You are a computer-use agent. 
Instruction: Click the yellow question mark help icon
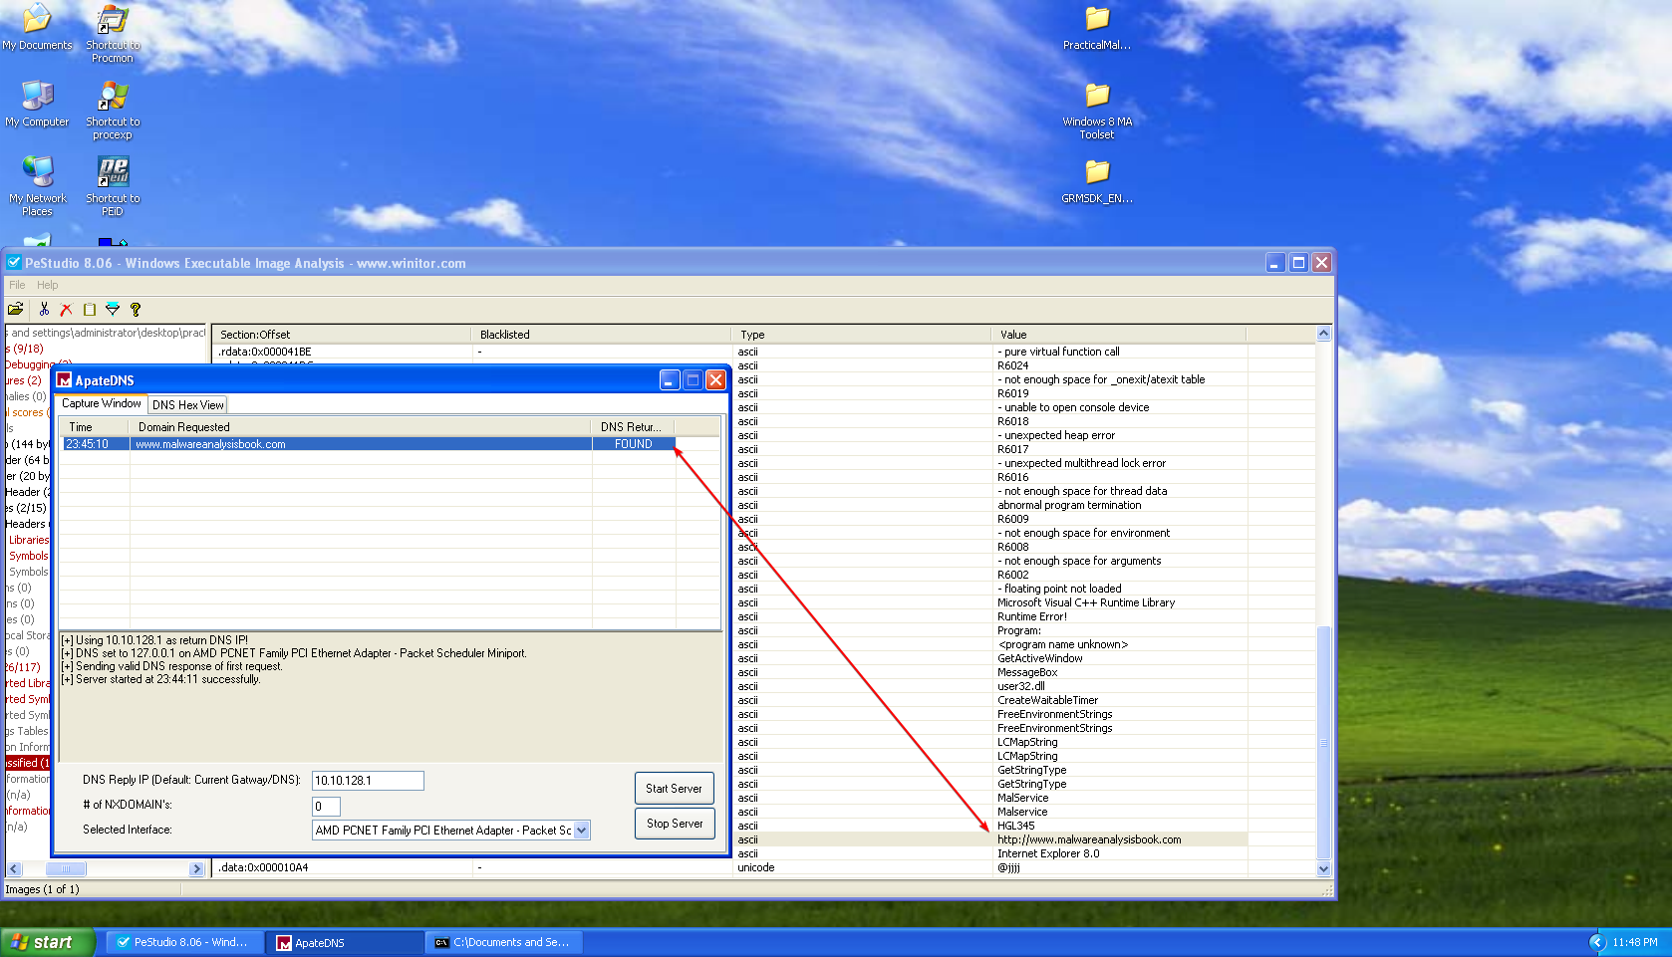point(136,310)
